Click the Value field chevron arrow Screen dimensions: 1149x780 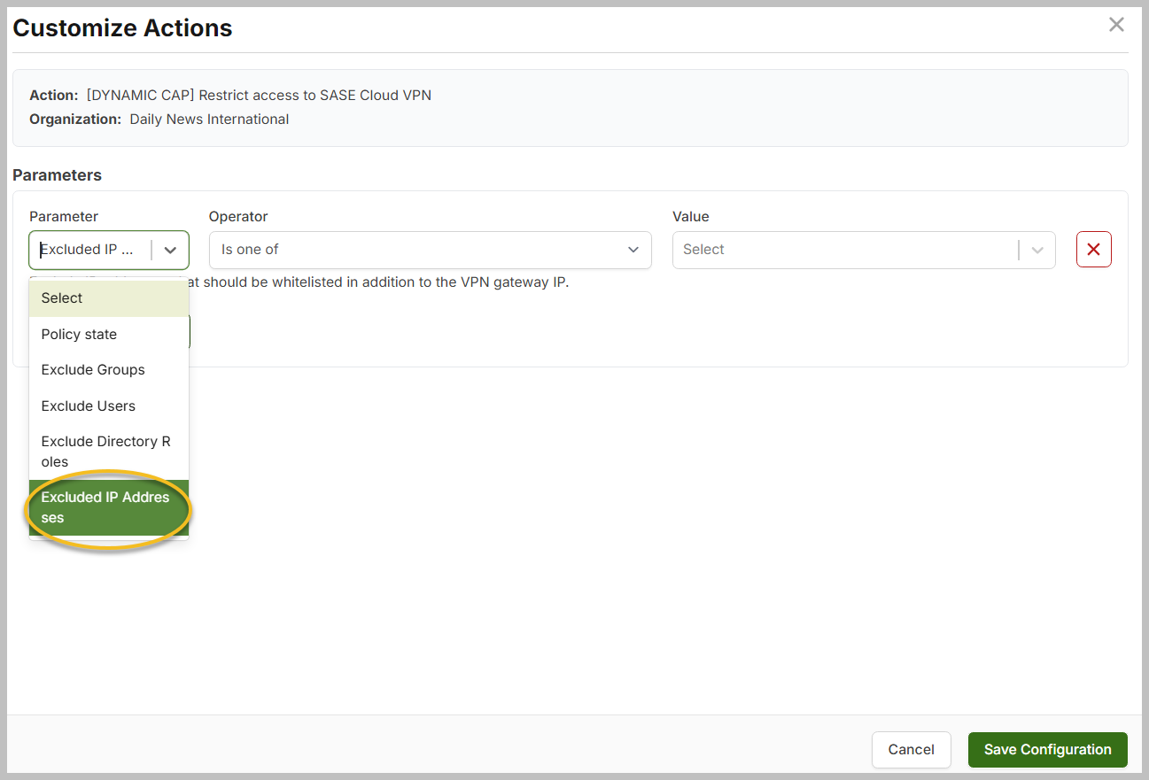tap(1037, 251)
